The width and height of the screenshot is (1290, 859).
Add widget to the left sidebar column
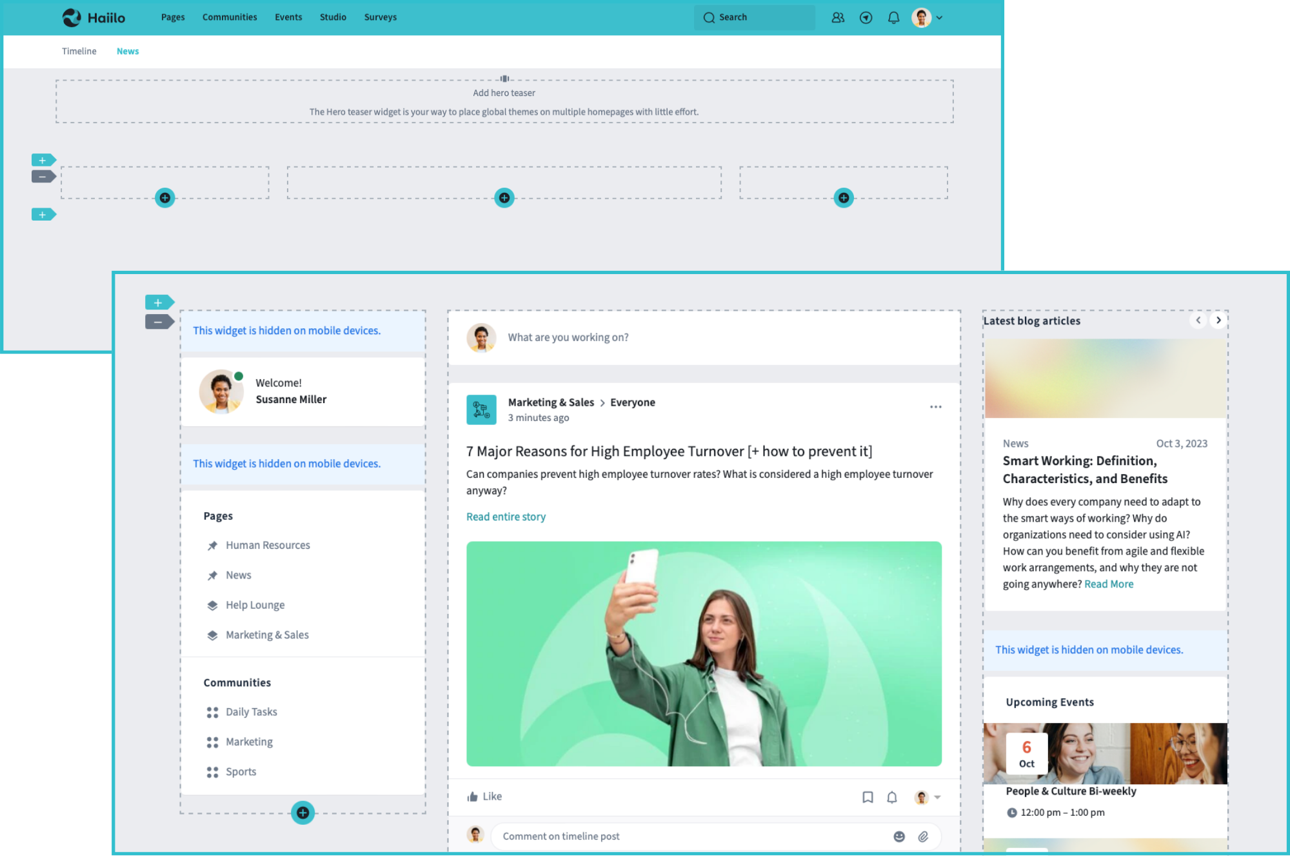303,813
